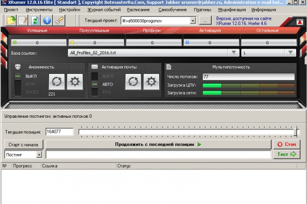Switch to the Успешные tab
Image resolution: width=307 pixels, height=204 pixels.
click(x=37, y=31)
